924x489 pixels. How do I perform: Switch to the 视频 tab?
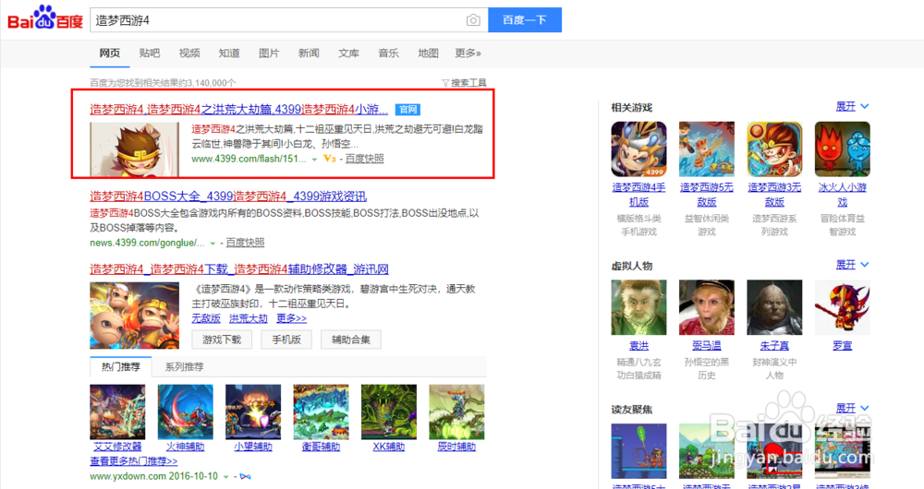(x=189, y=53)
